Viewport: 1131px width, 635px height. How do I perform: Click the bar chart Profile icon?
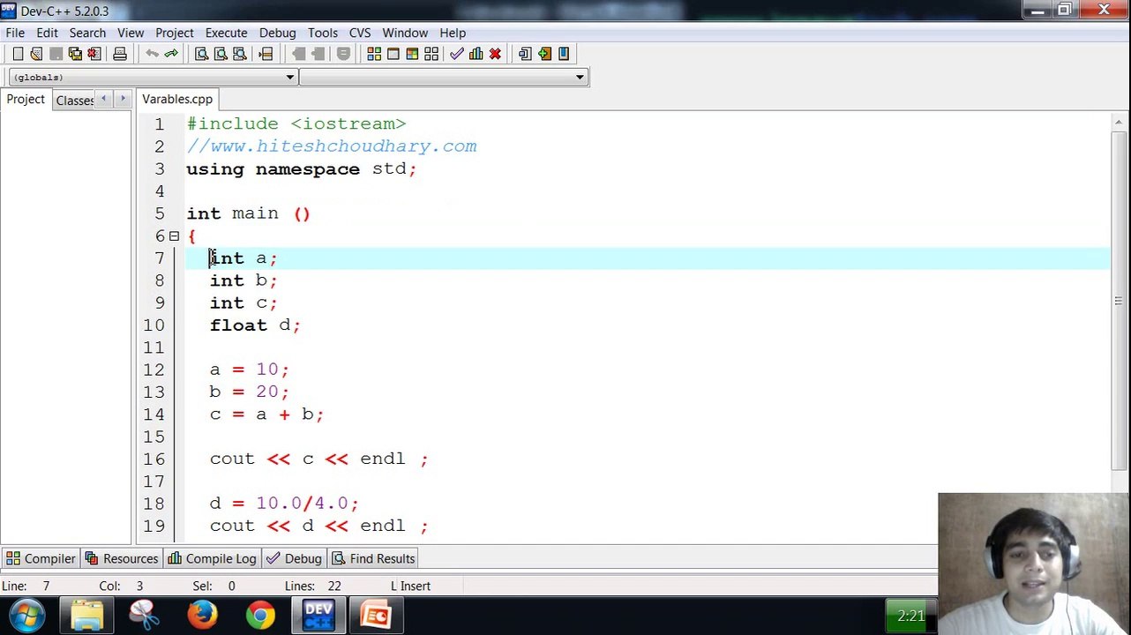coord(476,54)
